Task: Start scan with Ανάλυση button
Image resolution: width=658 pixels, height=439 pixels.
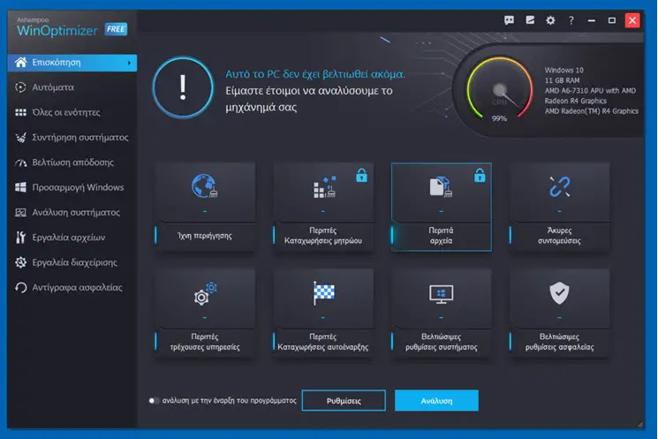Action: point(436,400)
